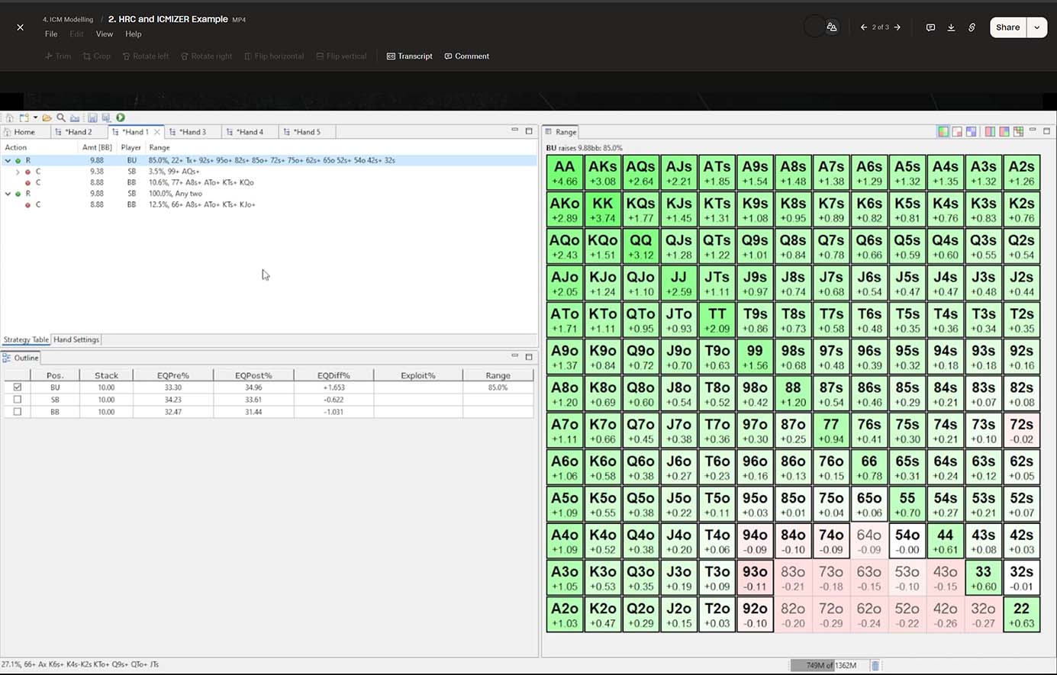
Task: Click the garbage collector trash icon
Action: (875, 666)
